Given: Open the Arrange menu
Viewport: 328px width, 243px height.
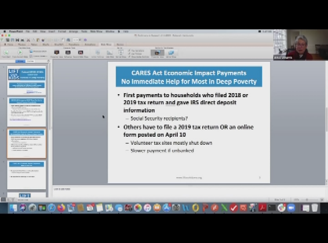Looking at the screenshot, I should (x=74, y=31).
